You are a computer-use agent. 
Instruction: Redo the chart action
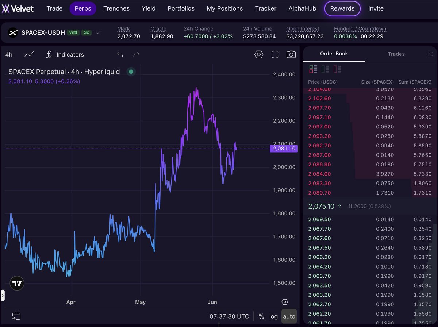pyautogui.click(x=136, y=54)
